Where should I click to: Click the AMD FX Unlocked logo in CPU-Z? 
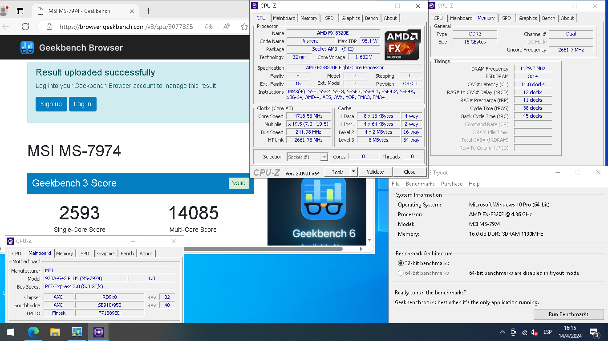[x=403, y=44]
